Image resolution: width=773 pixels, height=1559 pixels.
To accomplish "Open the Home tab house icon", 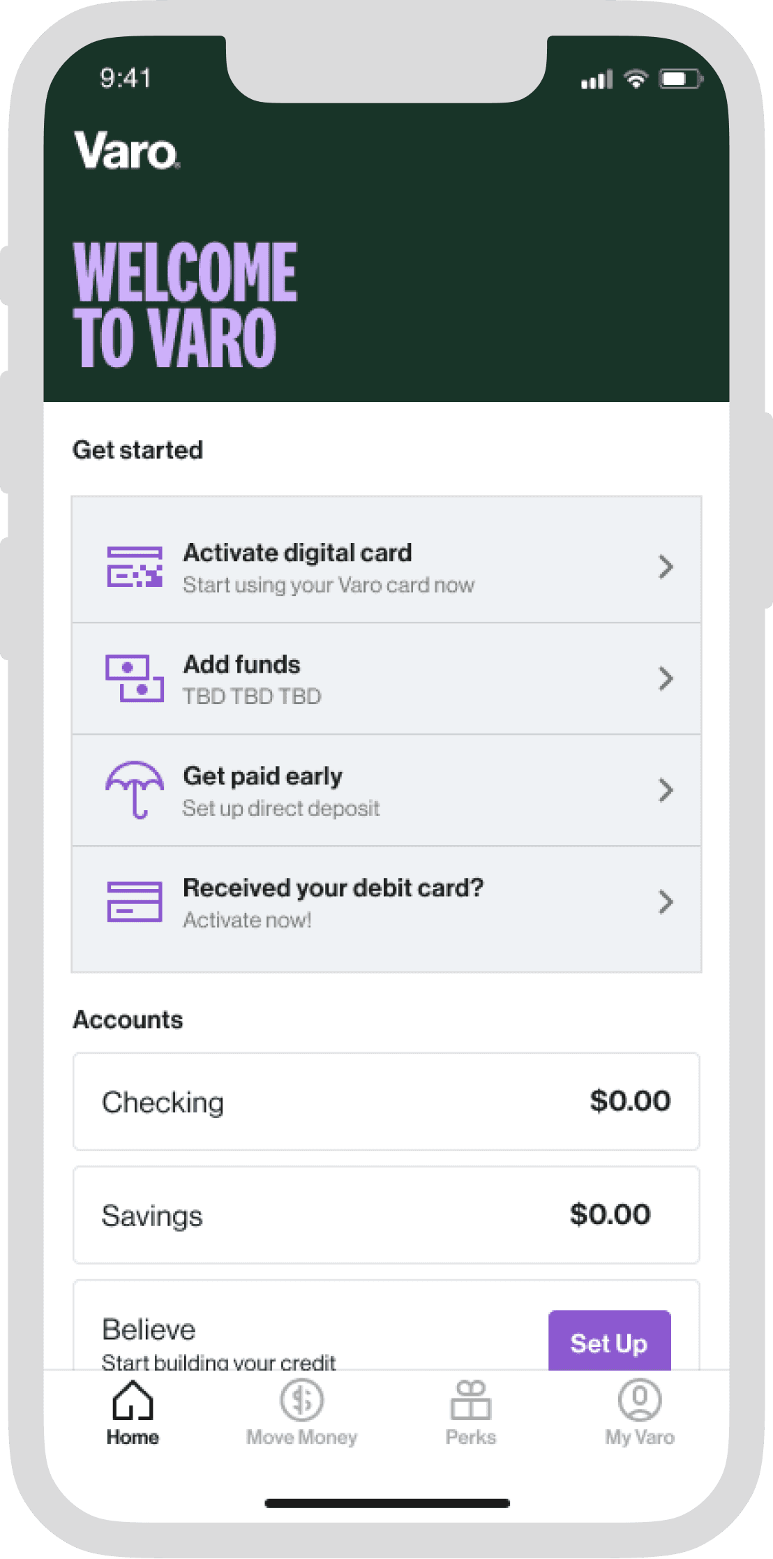I will point(133,1400).
